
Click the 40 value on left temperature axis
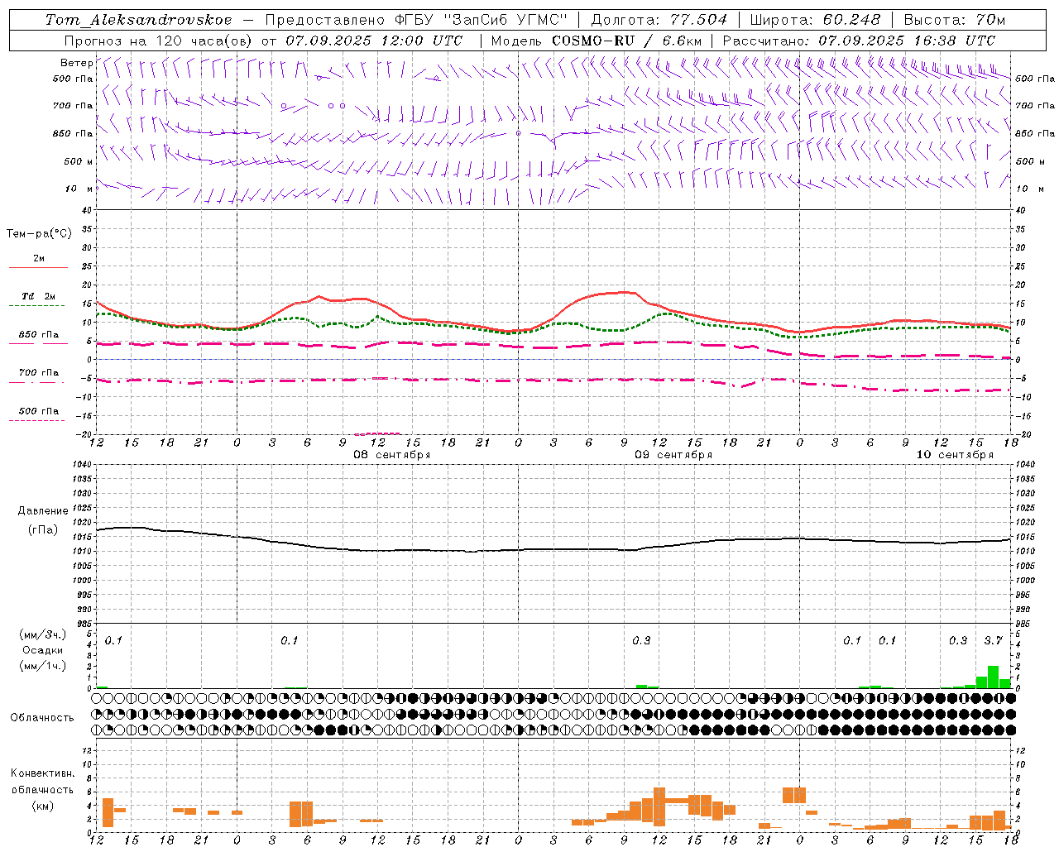click(86, 211)
